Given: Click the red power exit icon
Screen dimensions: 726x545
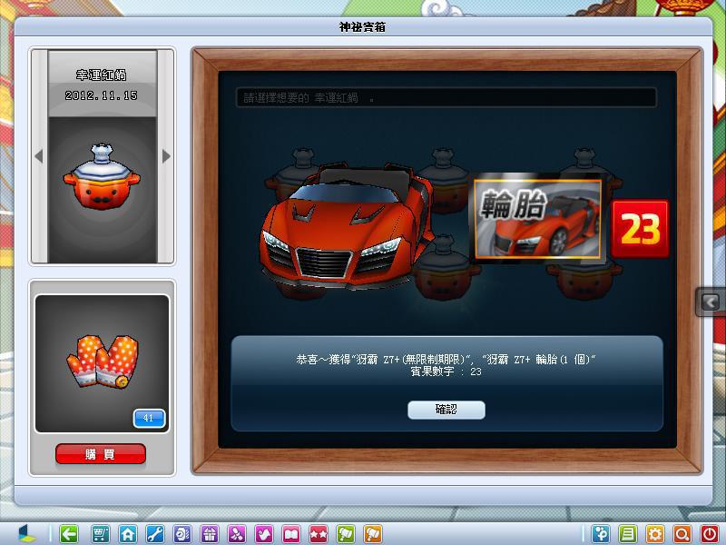Looking at the screenshot, I should tap(710, 534).
